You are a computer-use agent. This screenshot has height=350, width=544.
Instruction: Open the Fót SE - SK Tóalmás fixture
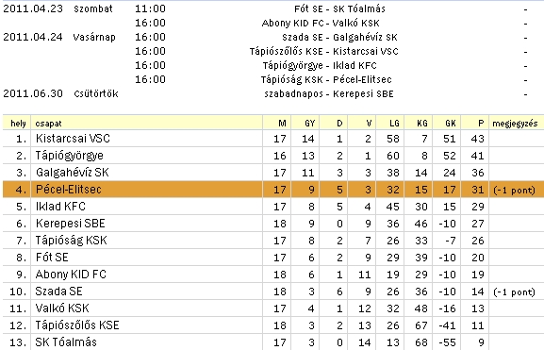click(339, 9)
